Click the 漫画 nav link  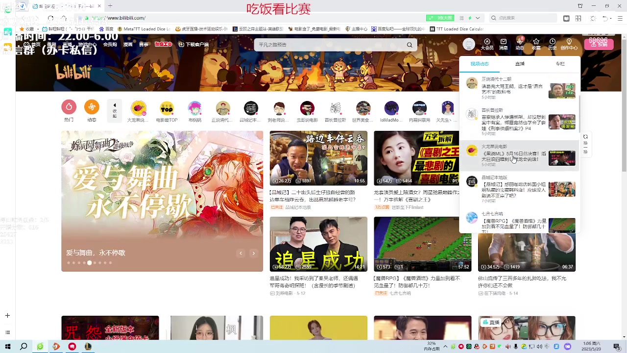tap(128, 45)
